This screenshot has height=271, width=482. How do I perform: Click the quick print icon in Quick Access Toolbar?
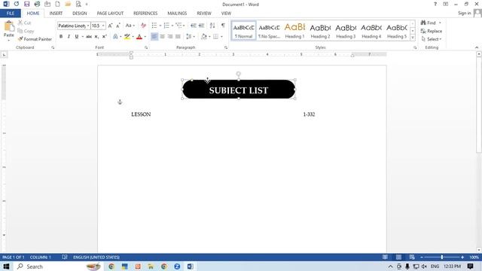pyautogui.click(x=37, y=5)
